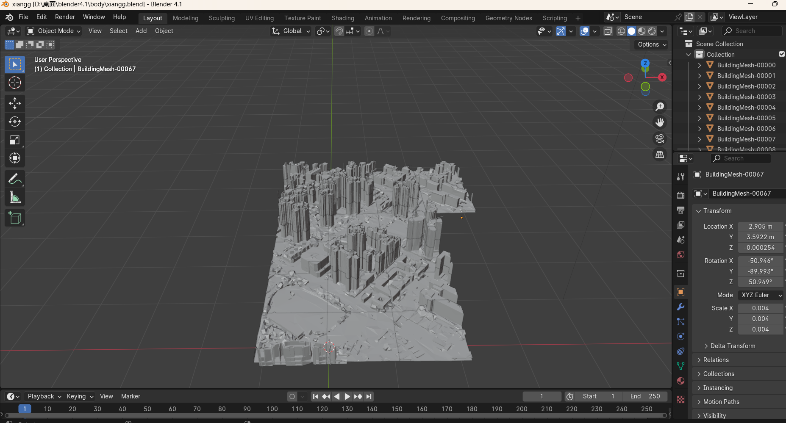Edit the Location X value field
This screenshot has height=423, width=786.
click(x=760, y=227)
